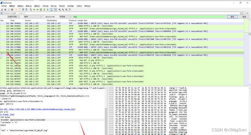
Task: Open the 帮助(H) menu
Action: pos(87,6)
